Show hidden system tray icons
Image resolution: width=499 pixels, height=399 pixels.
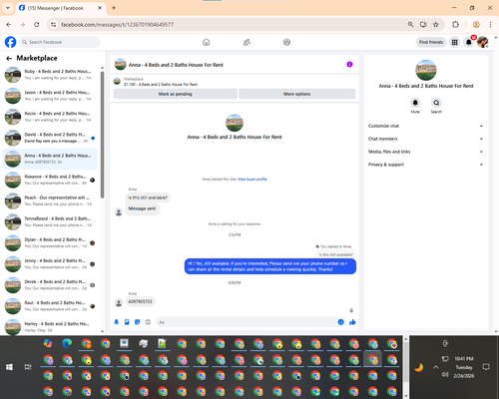click(435, 367)
